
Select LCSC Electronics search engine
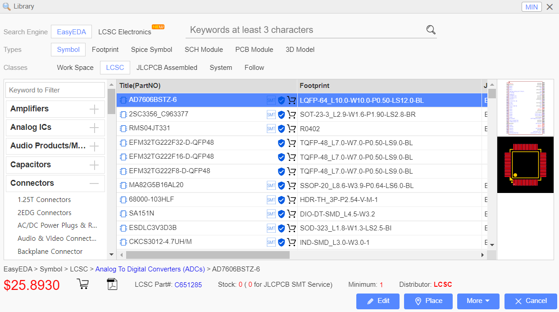(125, 32)
